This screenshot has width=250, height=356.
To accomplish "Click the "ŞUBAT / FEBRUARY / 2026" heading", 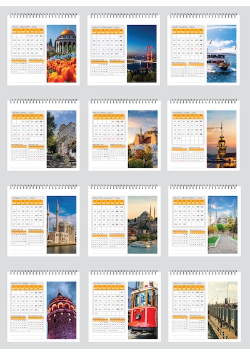I will 106,27.
